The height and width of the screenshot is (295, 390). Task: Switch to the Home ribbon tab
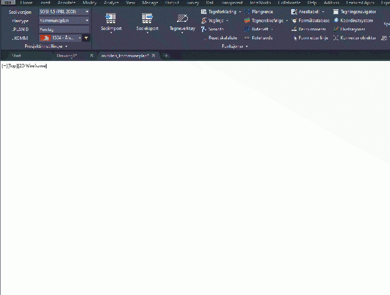coord(27,2)
